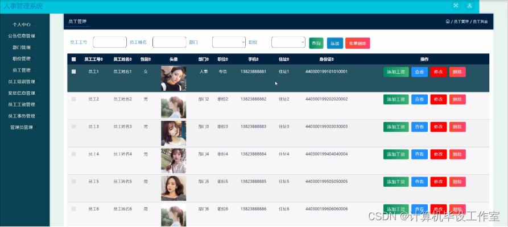Tick the checkbox for 员工1 row
This screenshot has height=227, width=508.
tap(73, 72)
